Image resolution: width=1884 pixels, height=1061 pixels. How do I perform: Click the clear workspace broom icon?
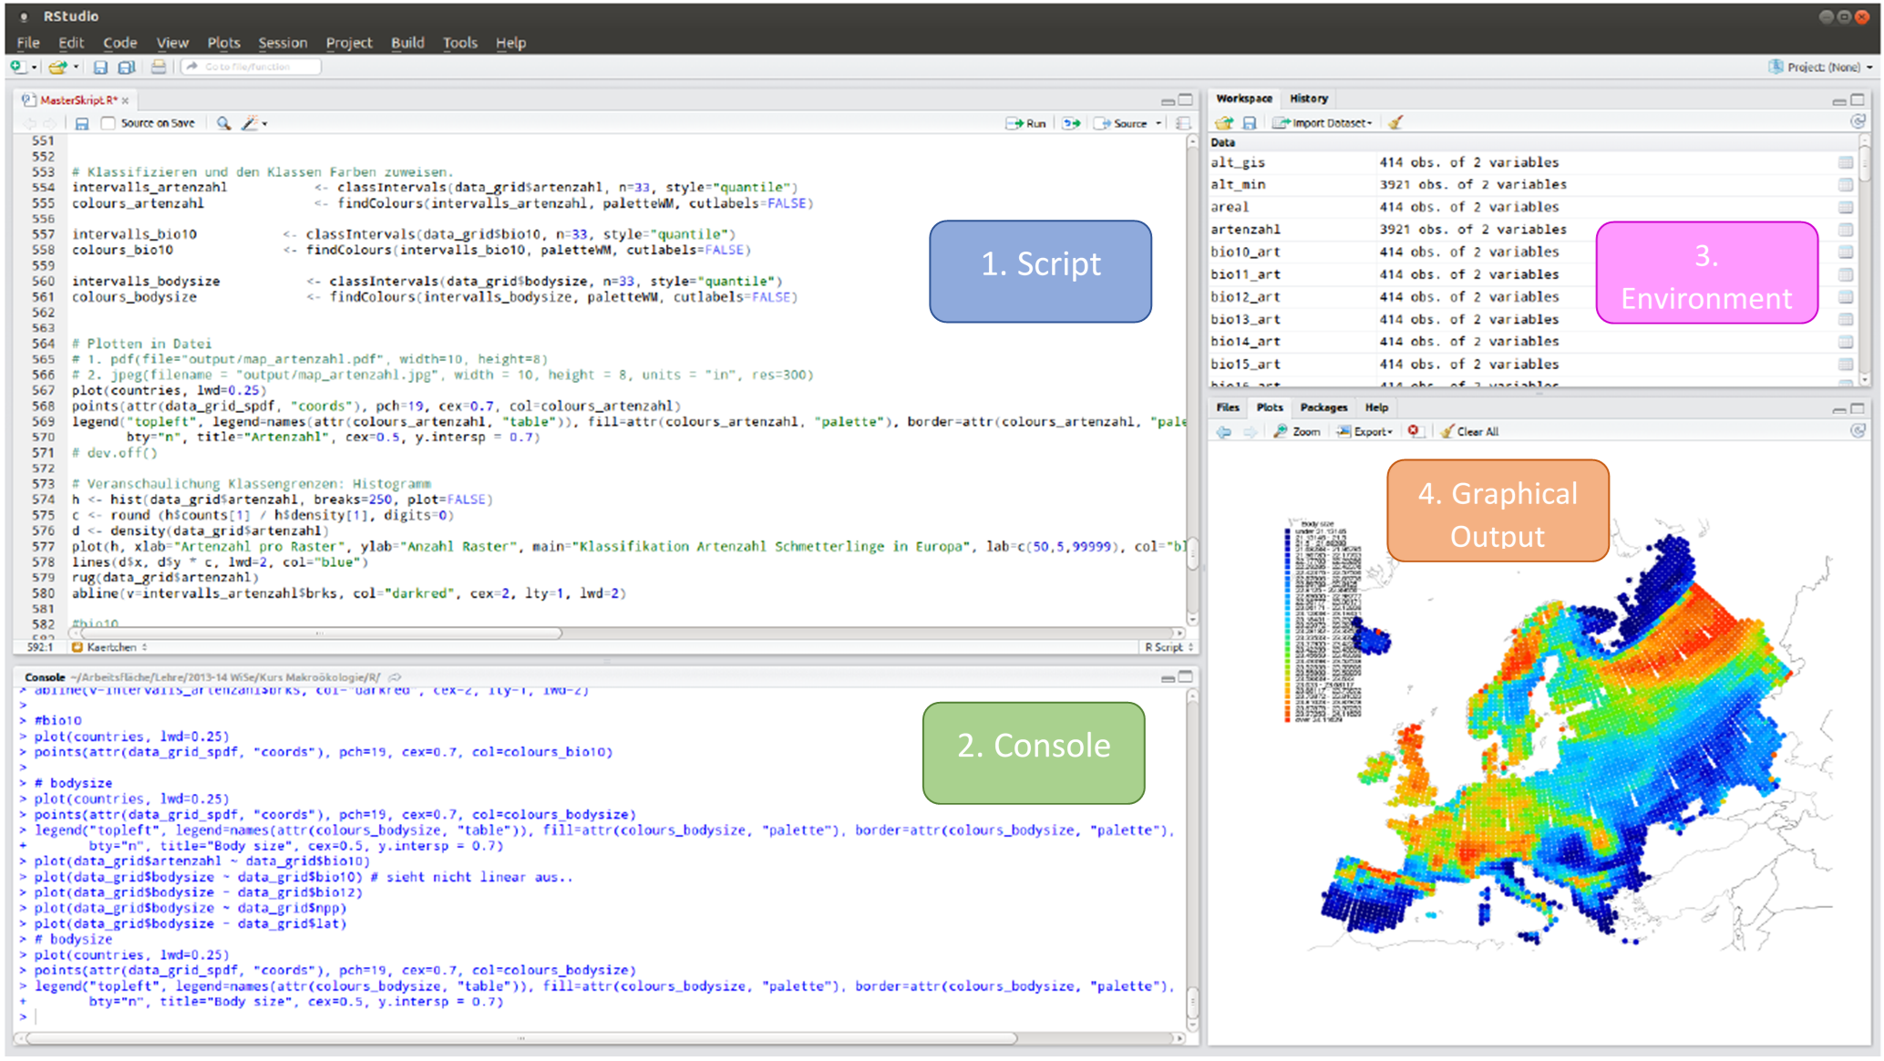1395,122
